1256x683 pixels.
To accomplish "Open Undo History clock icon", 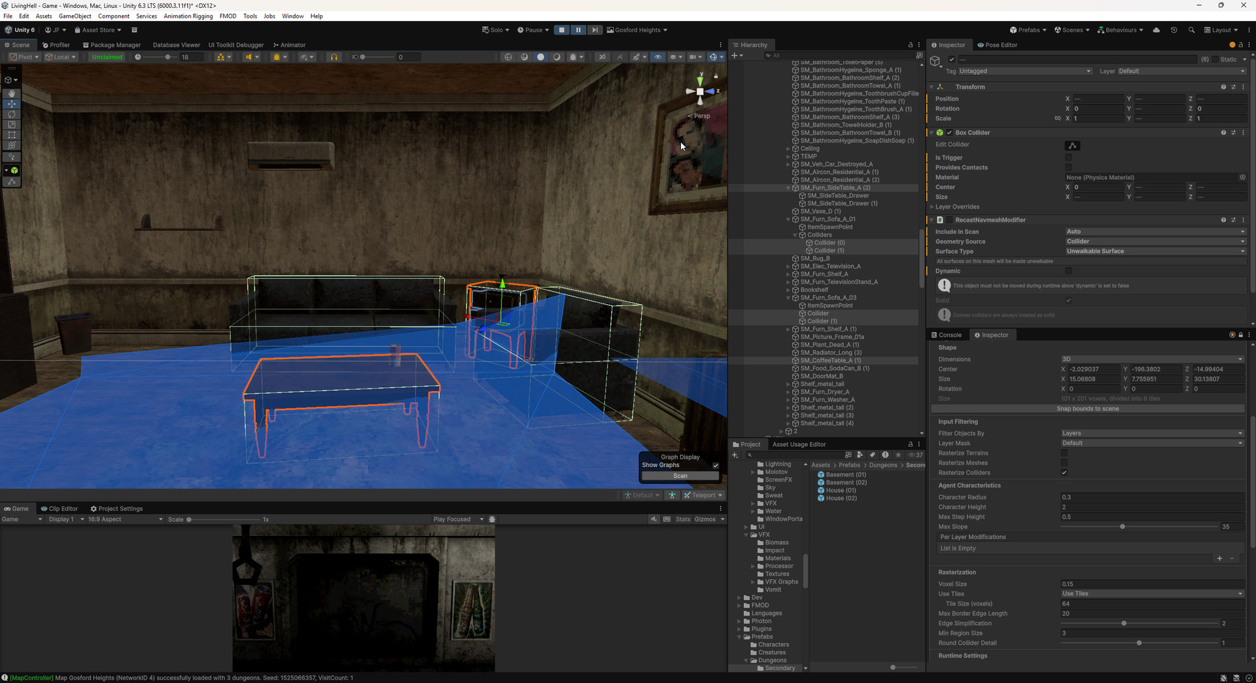I will click(x=1174, y=30).
